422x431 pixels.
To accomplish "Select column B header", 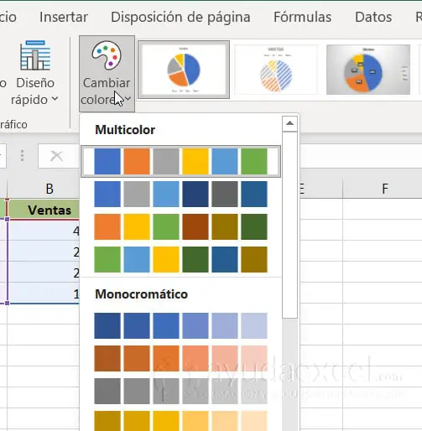I will click(x=44, y=189).
